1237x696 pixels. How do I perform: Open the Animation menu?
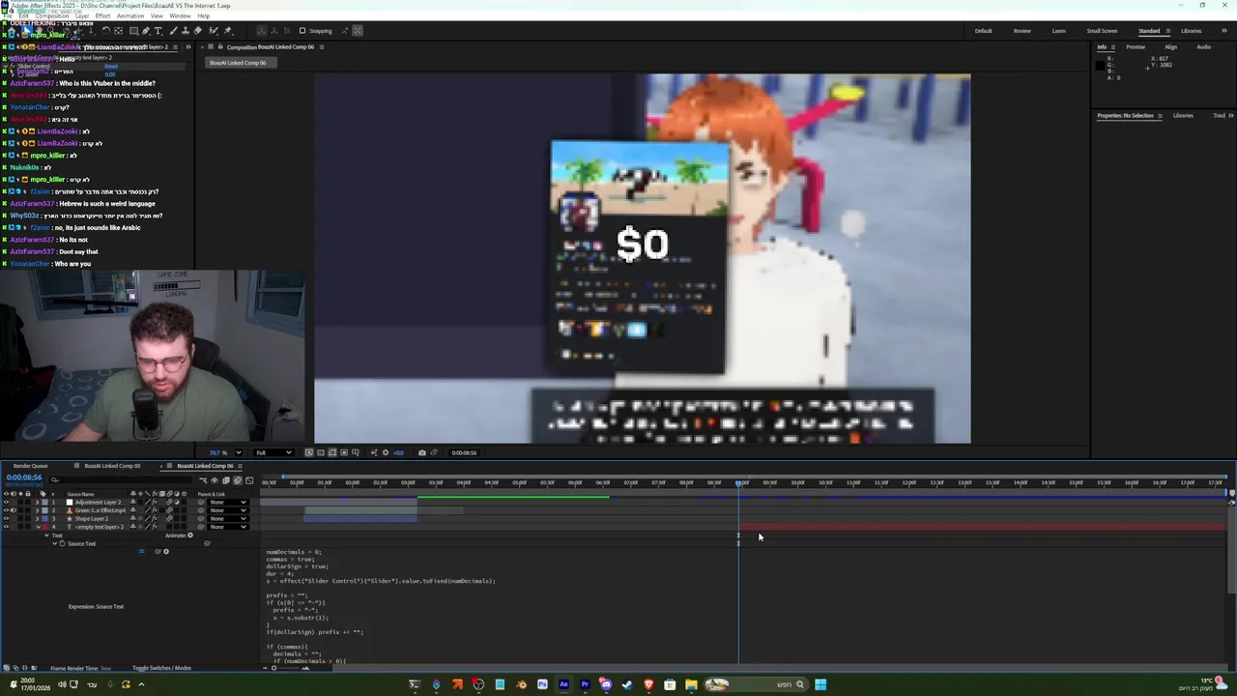pyautogui.click(x=129, y=15)
